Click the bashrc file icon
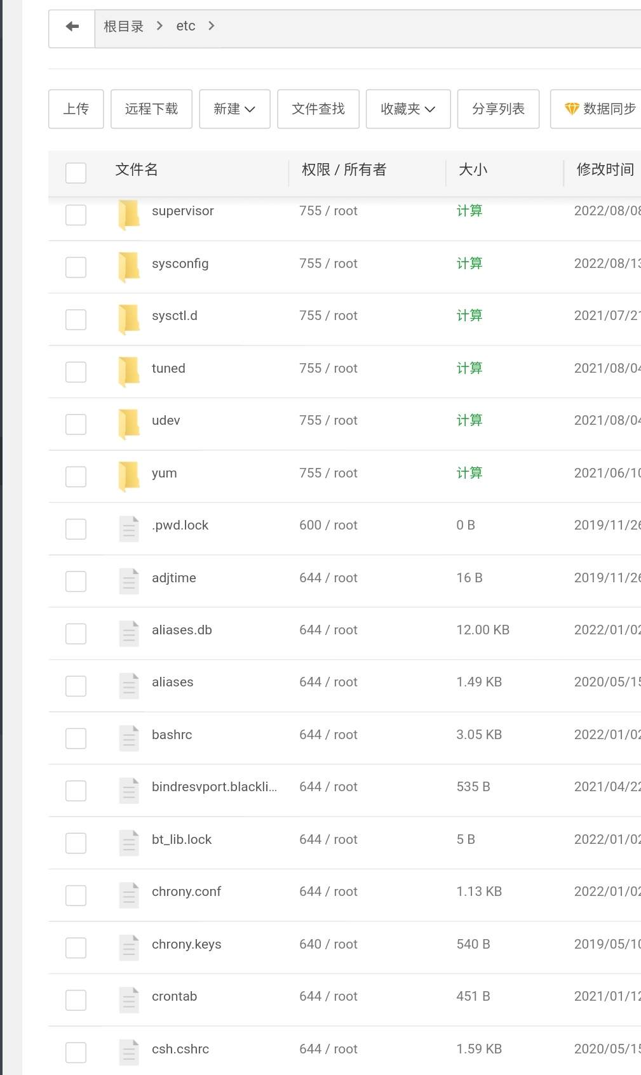This screenshot has height=1075, width=641. coord(129,738)
